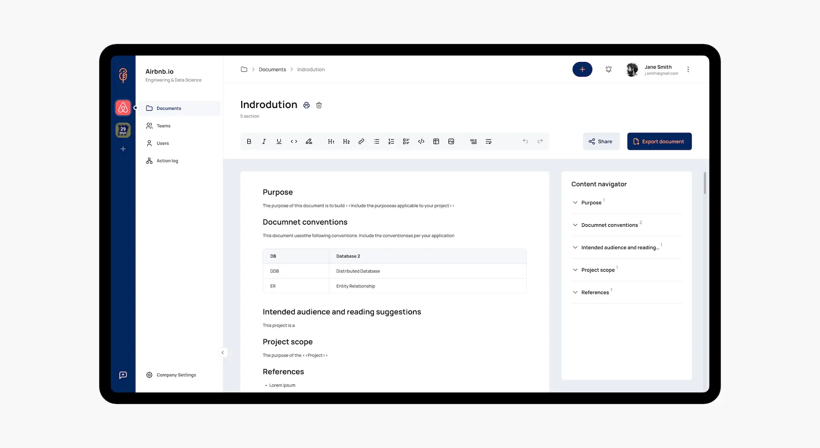
Task: Delete the document via trash icon
Action: [319, 105]
